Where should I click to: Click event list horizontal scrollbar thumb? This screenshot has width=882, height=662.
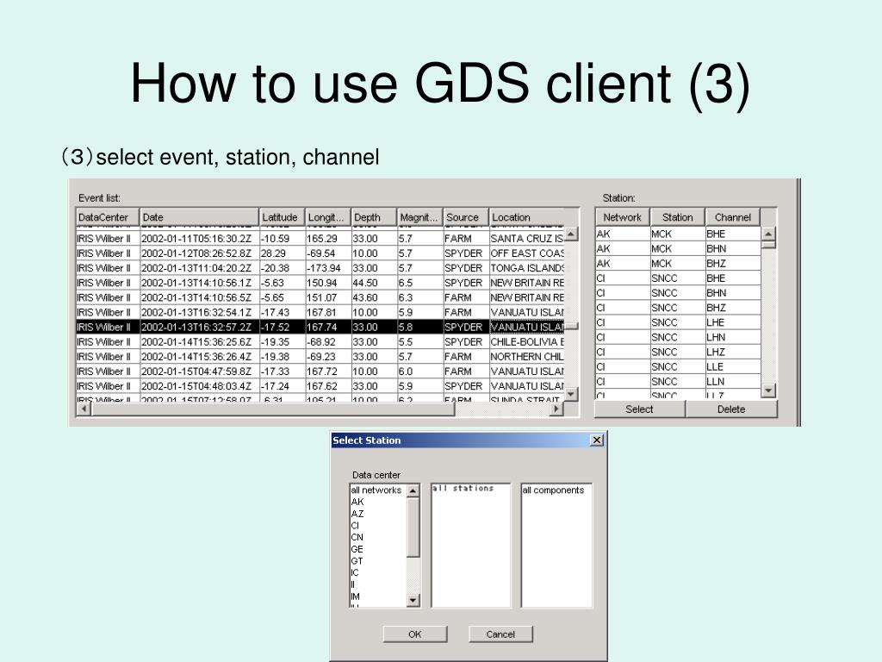[273, 409]
